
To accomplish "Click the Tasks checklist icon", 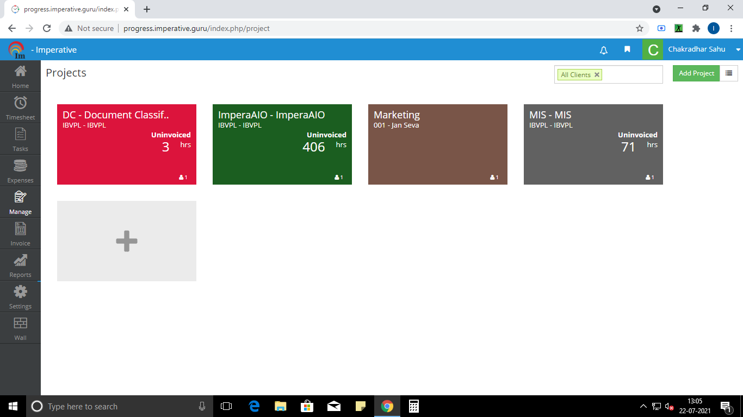I will coord(20,135).
